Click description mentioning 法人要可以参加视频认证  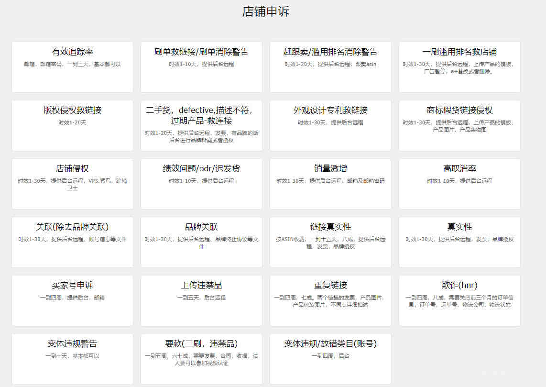201,359
